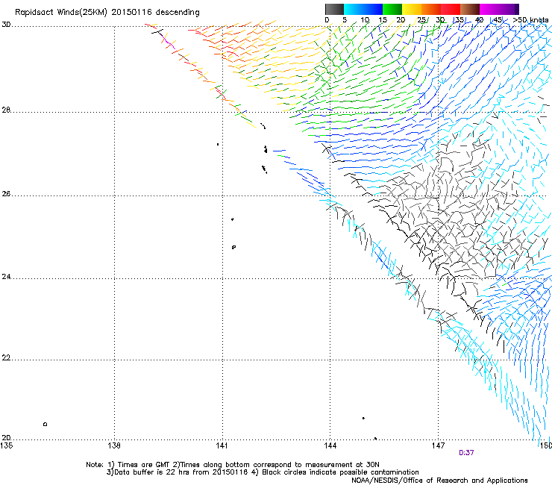
Task: Select the yellow 20–25 knots legend swatch
Action: click(412, 9)
